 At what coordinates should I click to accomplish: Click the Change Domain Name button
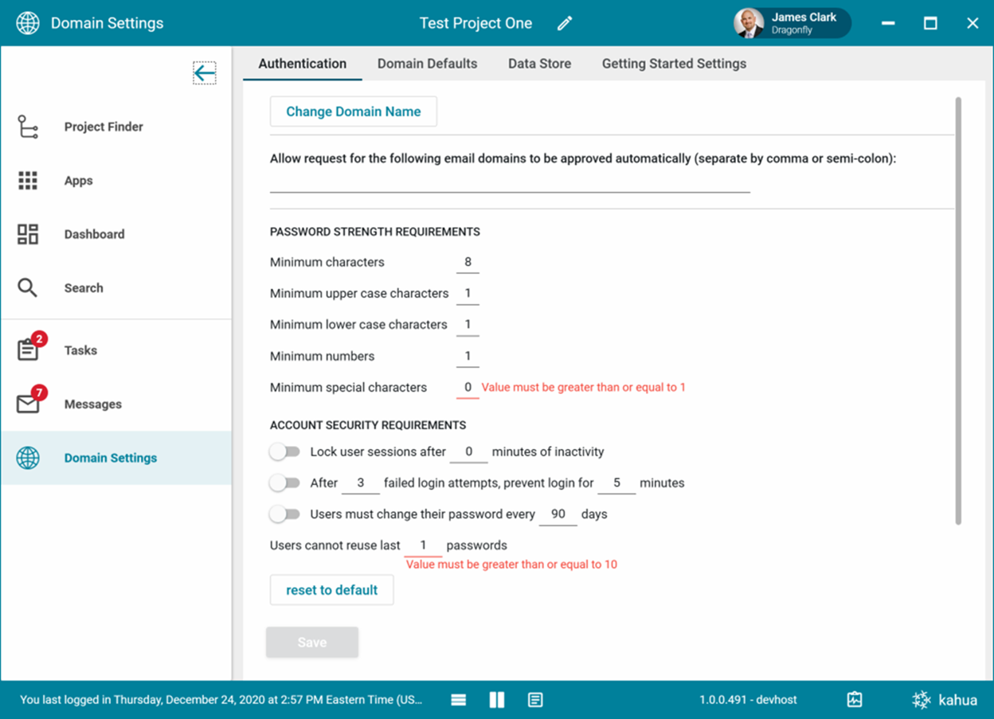[x=353, y=111]
